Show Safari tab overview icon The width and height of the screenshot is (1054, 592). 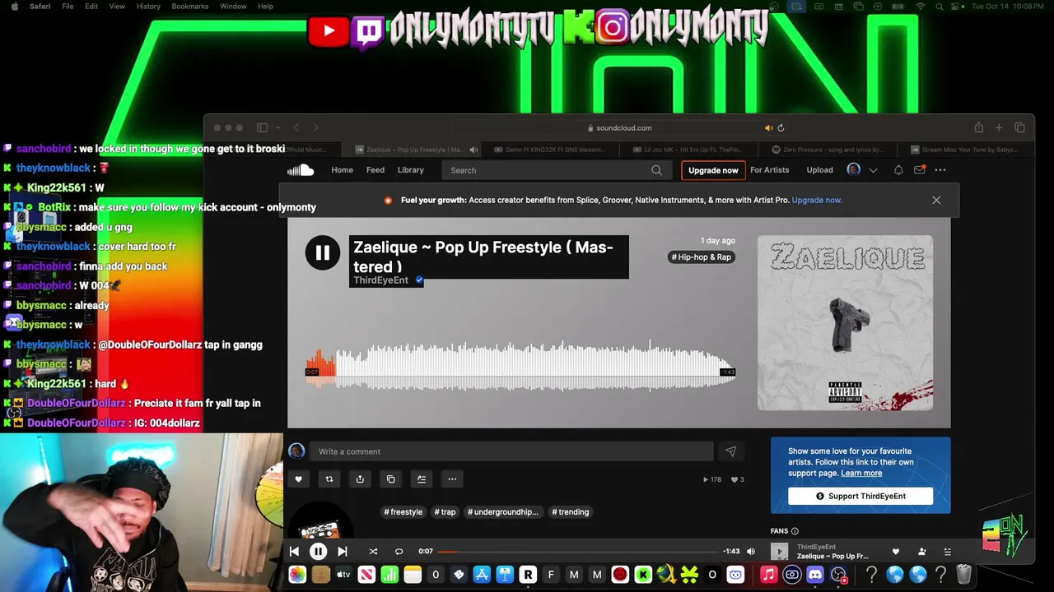coord(1019,127)
